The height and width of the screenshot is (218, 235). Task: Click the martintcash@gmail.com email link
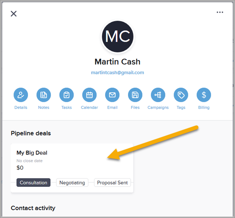coord(117,72)
